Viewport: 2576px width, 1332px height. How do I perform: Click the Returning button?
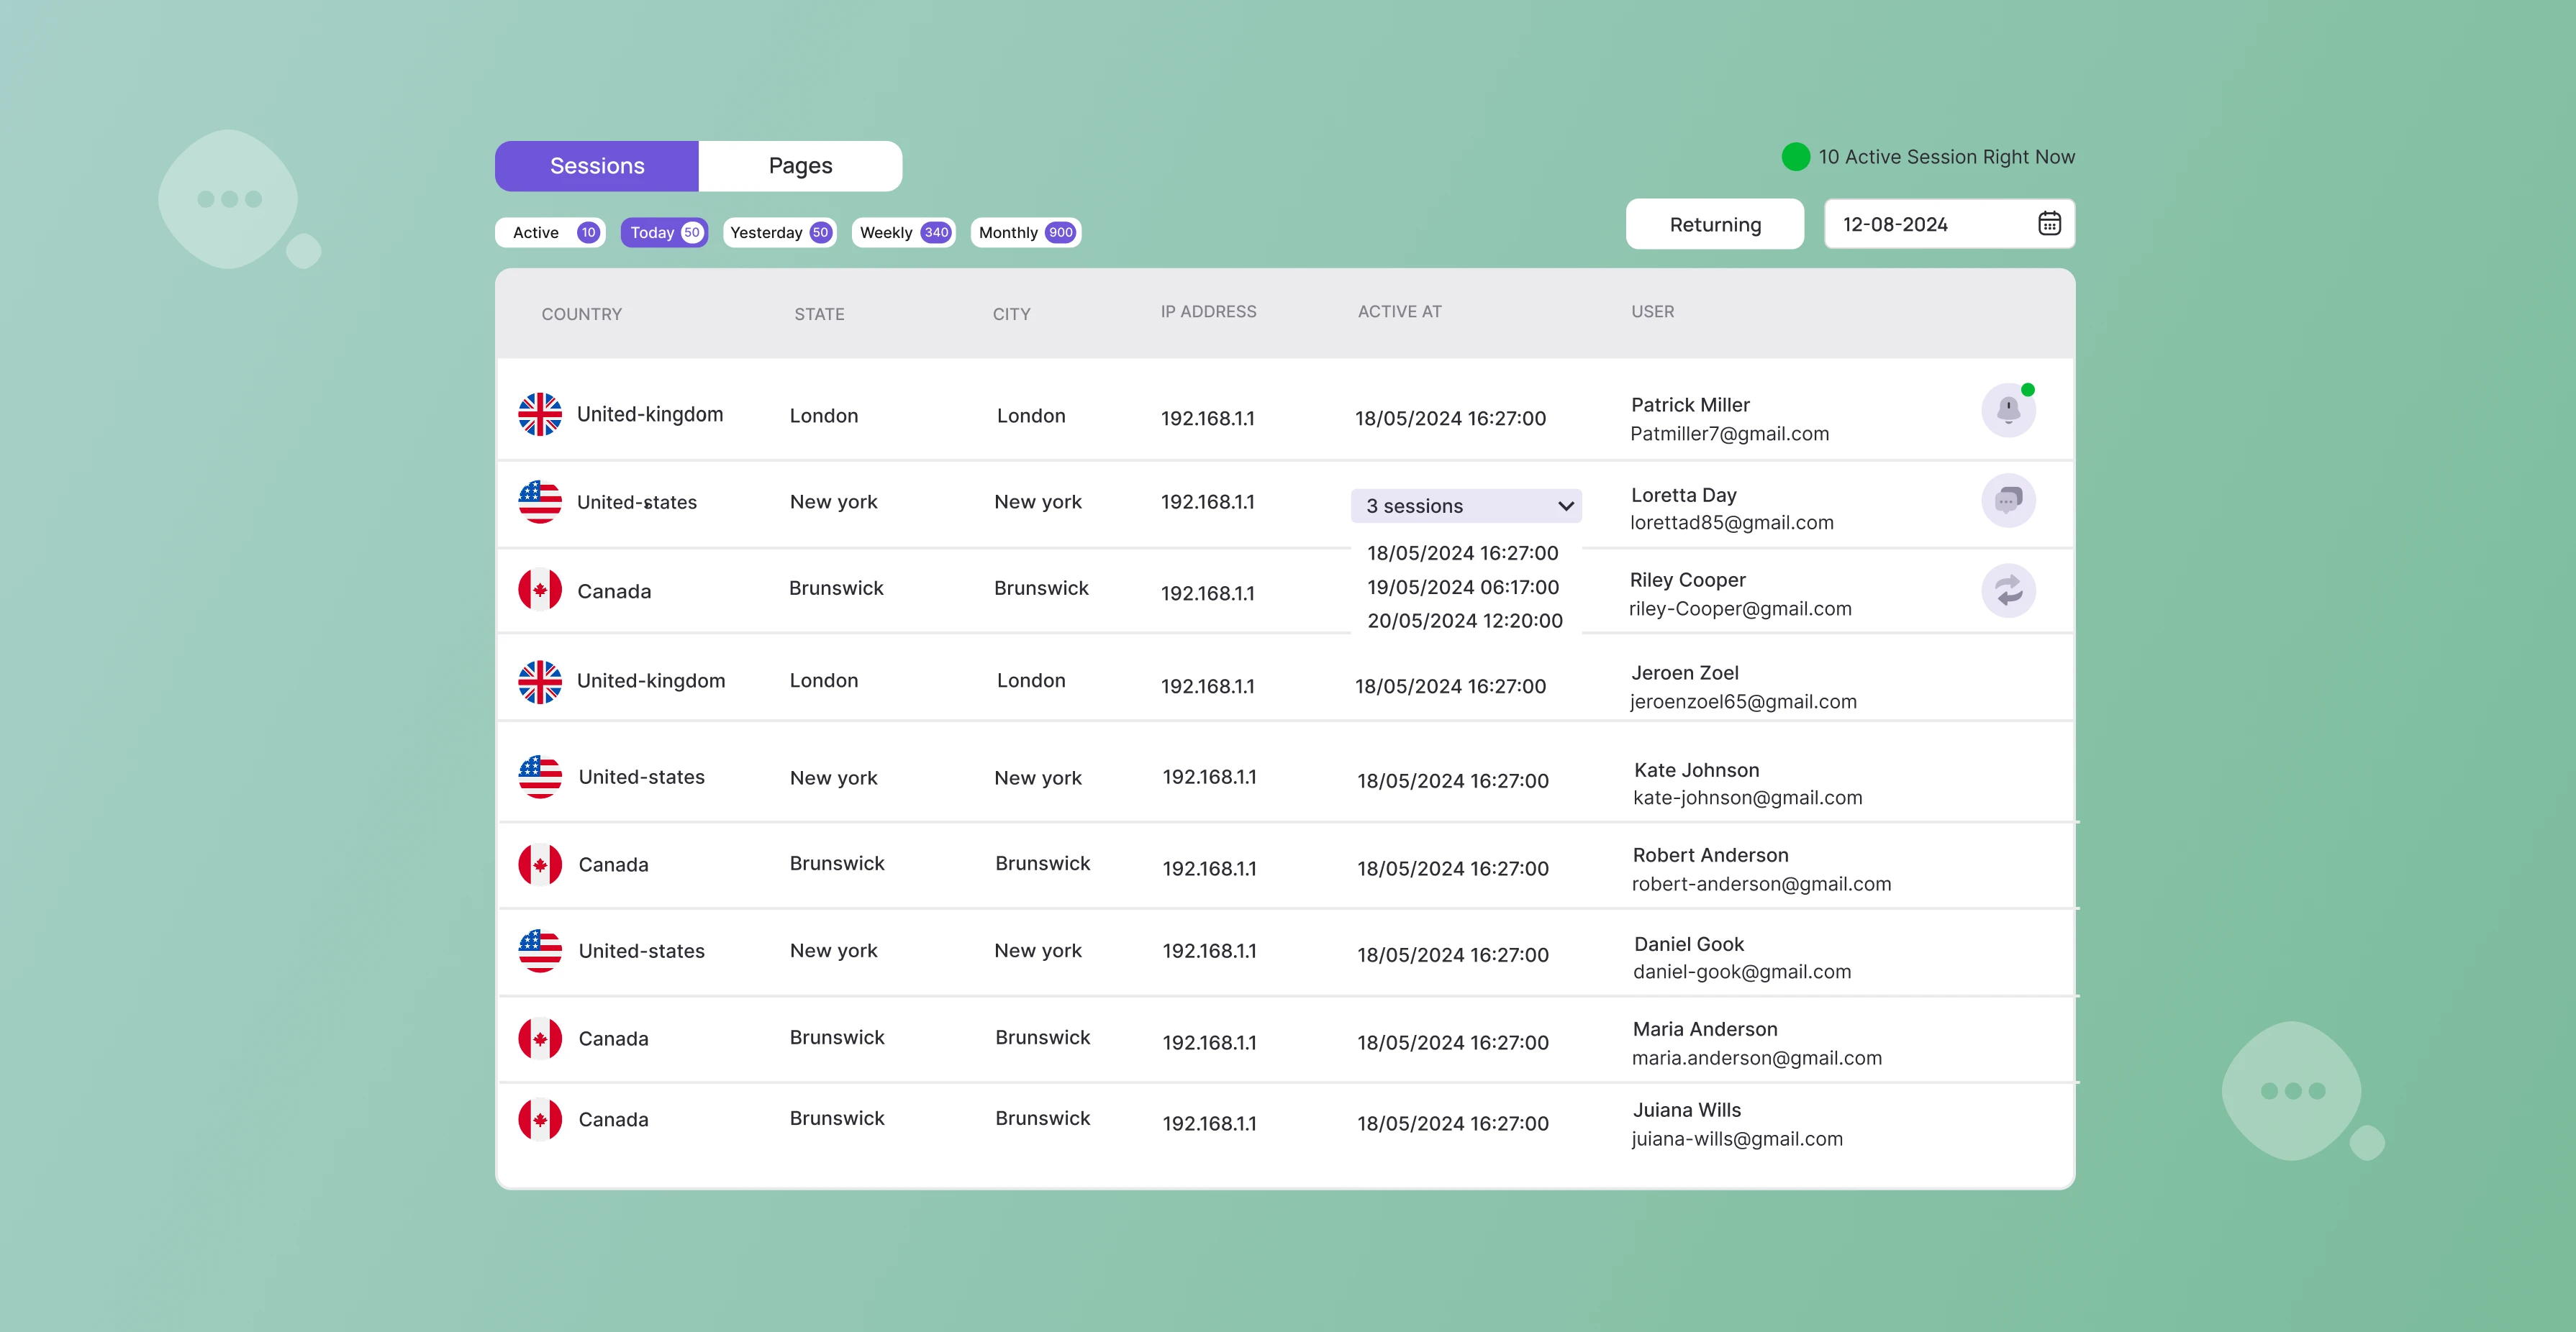[x=1714, y=224]
